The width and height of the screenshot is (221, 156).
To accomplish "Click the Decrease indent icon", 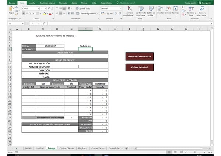I will pyautogui.click(x=69, y=13).
